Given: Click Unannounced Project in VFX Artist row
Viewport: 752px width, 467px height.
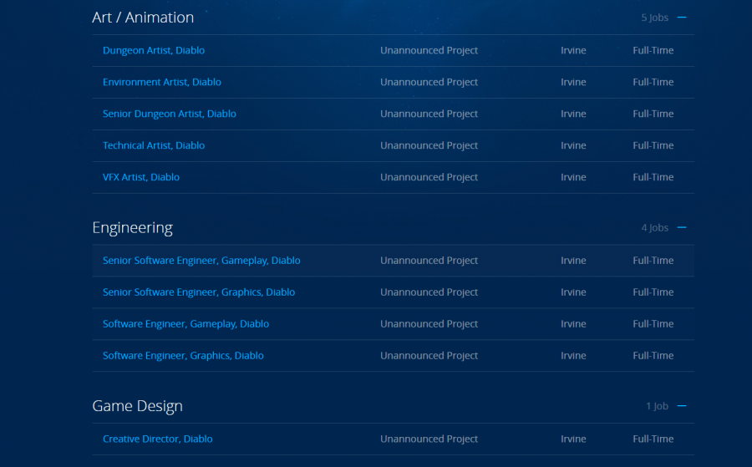Looking at the screenshot, I should point(429,177).
